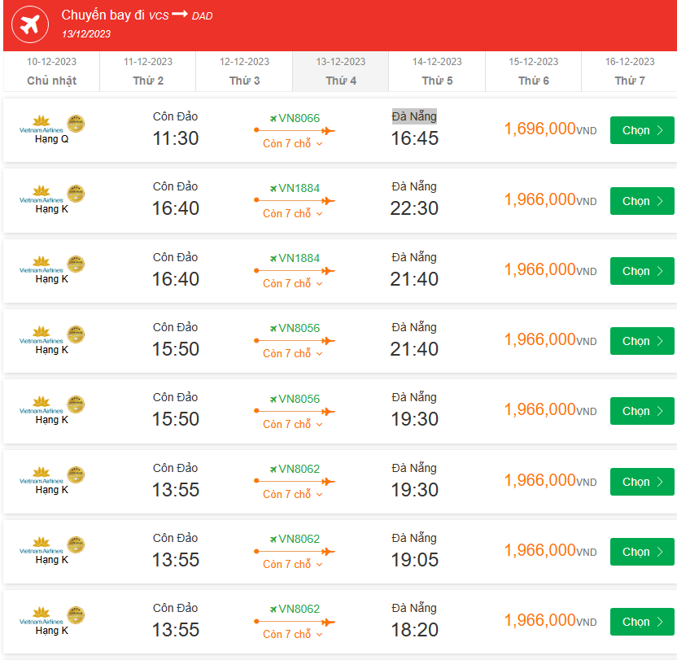The height and width of the screenshot is (660, 677).
Task: Expand "Còn 7 chỗ" on the flight arriving 19:05
Action: (x=293, y=565)
